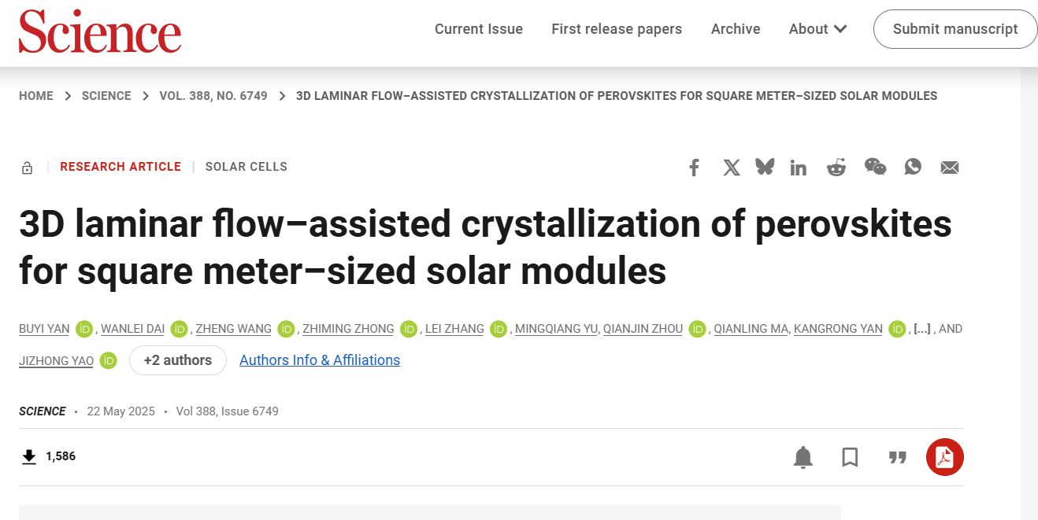
Task: Open the cite quotation icon
Action: [897, 457]
